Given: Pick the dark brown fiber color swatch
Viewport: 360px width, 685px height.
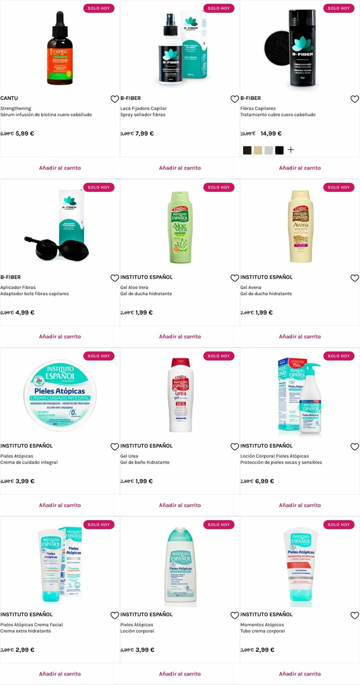Looking at the screenshot, I should tap(247, 150).
